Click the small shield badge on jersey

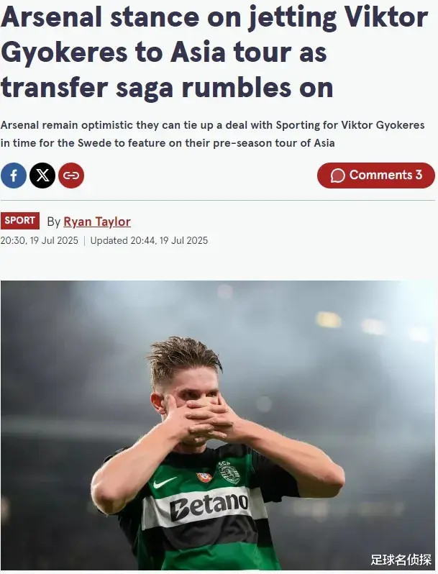pyautogui.click(x=204, y=477)
